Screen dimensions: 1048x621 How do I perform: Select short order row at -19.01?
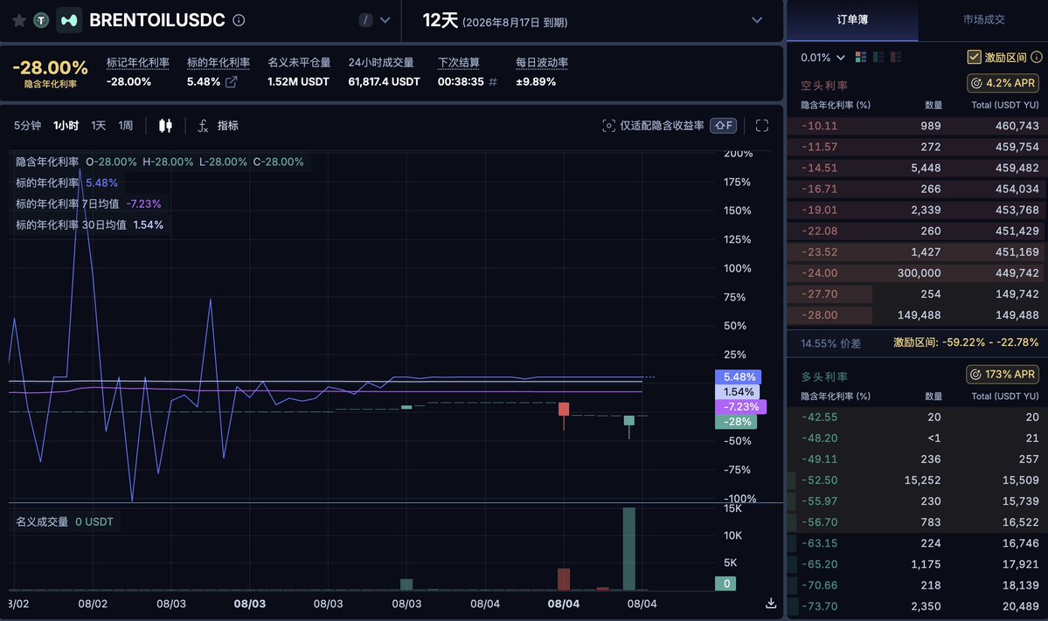pyautogui.click(x=918, y=210)
